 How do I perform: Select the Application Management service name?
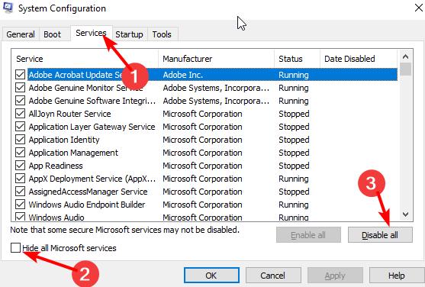pyautogui.click(x=73, y=153)
